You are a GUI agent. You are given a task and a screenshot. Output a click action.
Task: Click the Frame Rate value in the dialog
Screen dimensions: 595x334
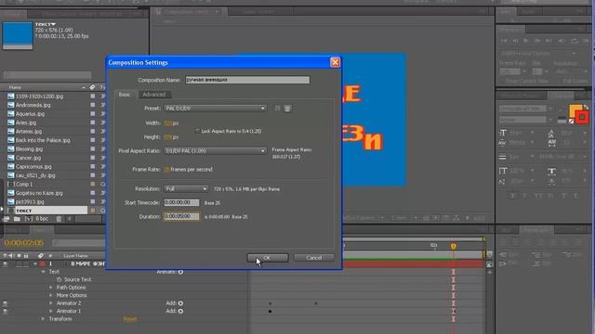(x=166, y=170)
